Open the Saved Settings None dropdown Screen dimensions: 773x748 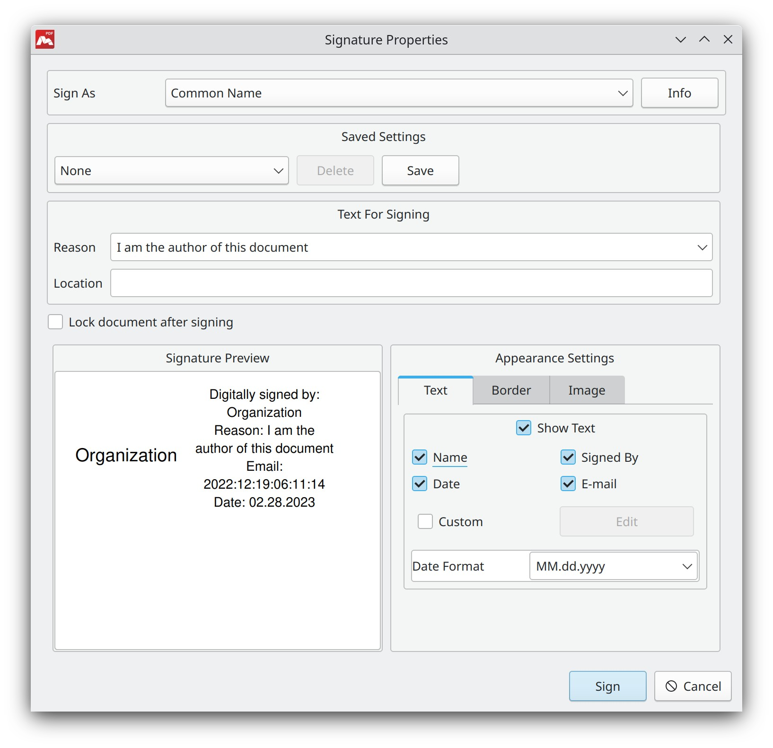point(172,170)
